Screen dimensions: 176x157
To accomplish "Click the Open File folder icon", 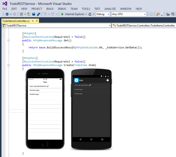I will coord(29,14).
